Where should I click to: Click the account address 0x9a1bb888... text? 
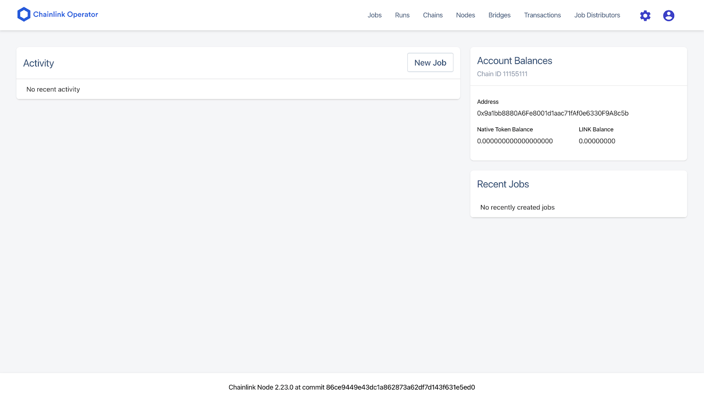pyautogui.click(x=553, y=113)
